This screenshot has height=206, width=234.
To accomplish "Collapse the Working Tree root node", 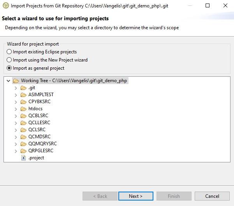I will (x=9, y=81).
